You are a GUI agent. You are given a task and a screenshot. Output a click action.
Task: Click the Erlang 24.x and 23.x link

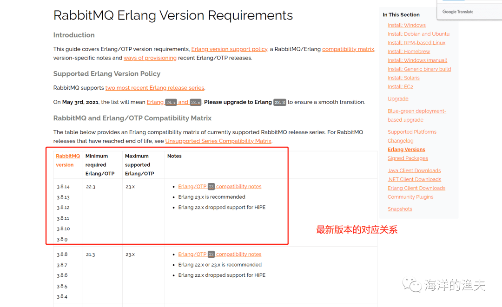(174, 102)
